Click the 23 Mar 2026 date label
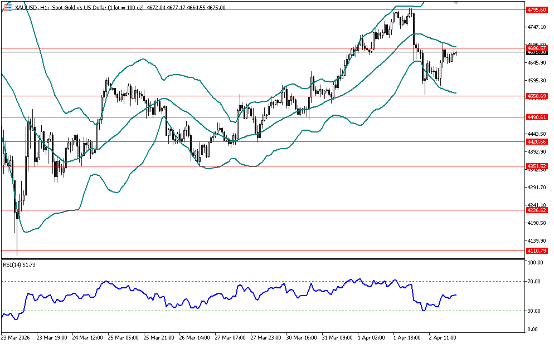The height and width of the screenshot is (344, 554). pos(16,337)
